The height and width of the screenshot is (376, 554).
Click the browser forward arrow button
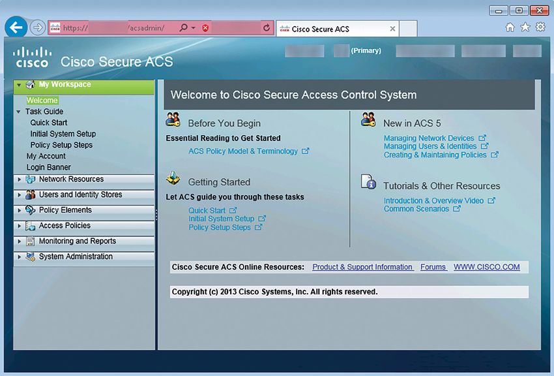point(37,27)
